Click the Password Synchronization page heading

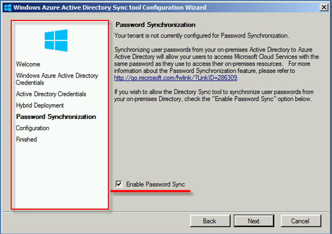(156, 25)
